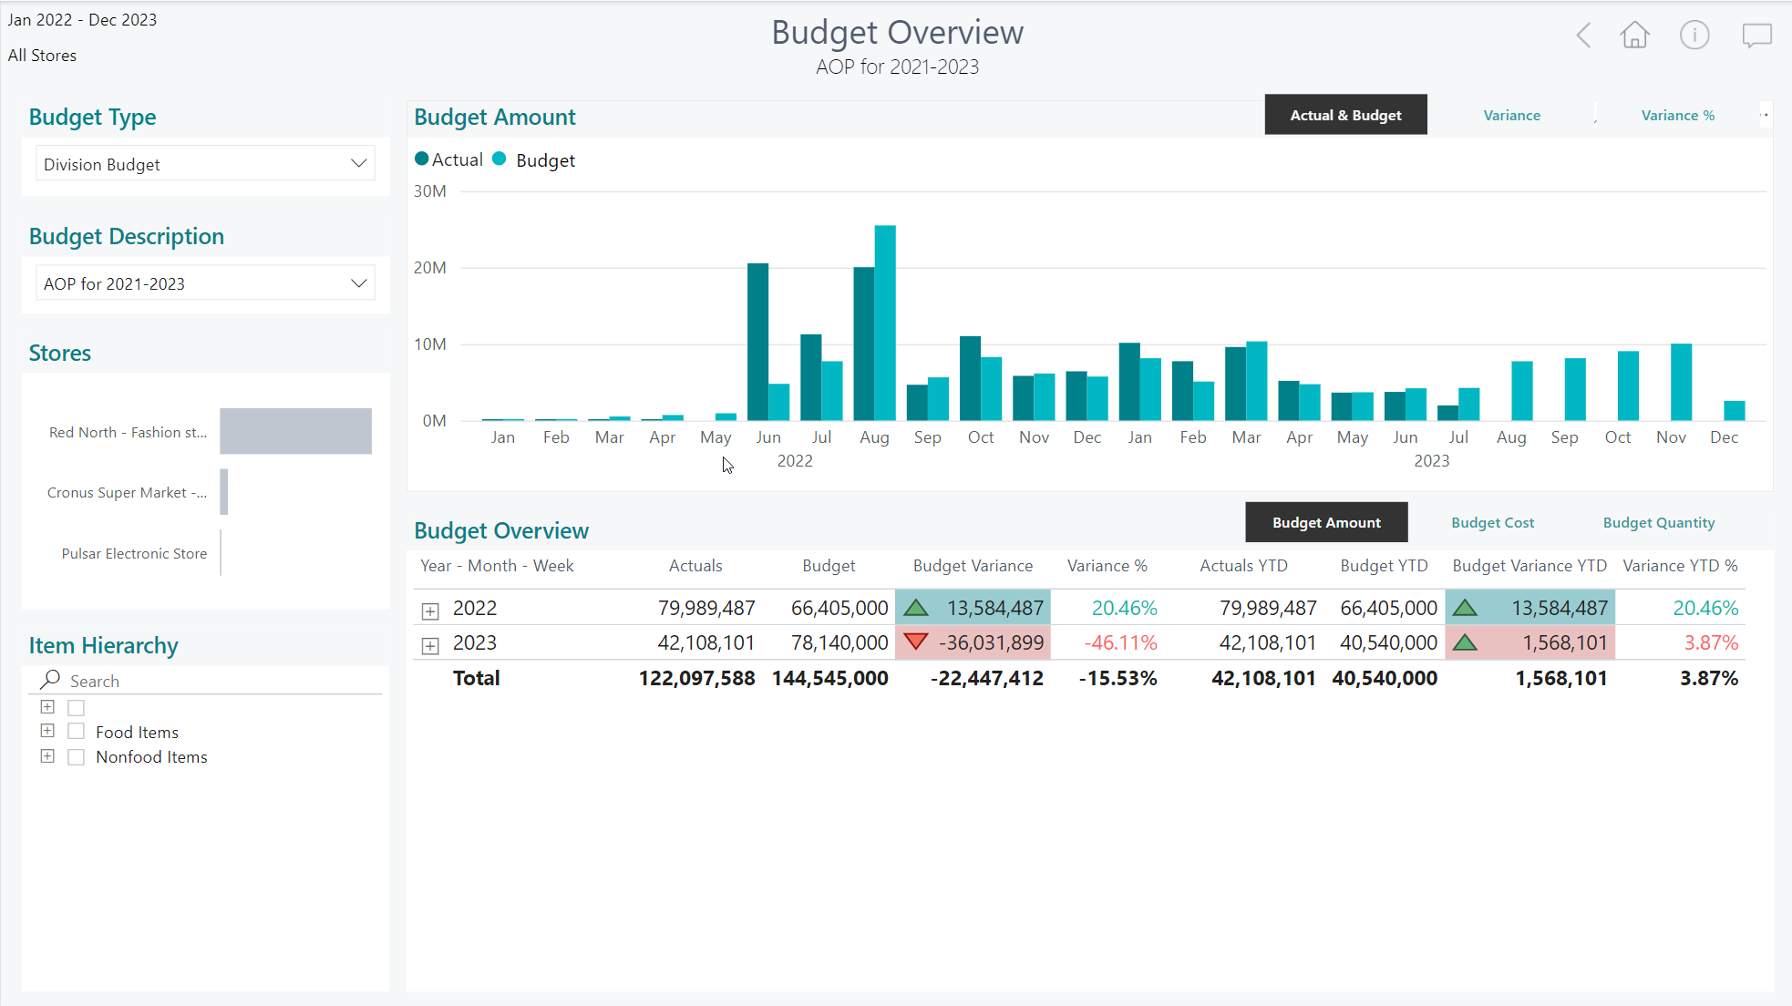Expand the 2022 row in Budget Overview
Screen dimensions: 1792x1006
point(430,611)
